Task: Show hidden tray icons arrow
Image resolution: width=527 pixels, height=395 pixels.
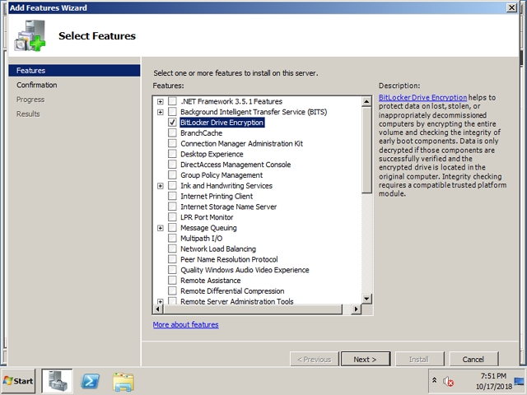Action: click(434, 380)
